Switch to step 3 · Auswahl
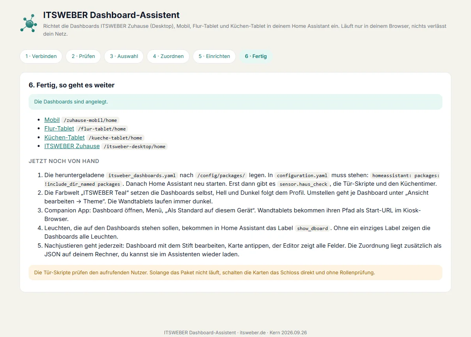The image size is (471, 337). pos(124,56)
